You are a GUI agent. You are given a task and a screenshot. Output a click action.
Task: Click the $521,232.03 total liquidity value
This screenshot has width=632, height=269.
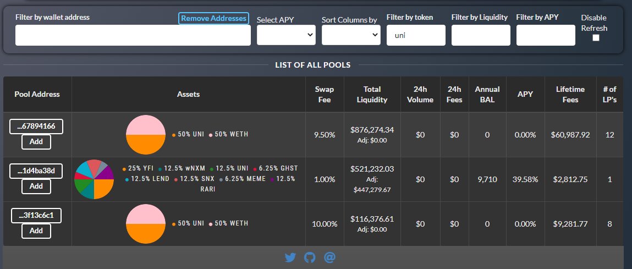click(372, 169)
